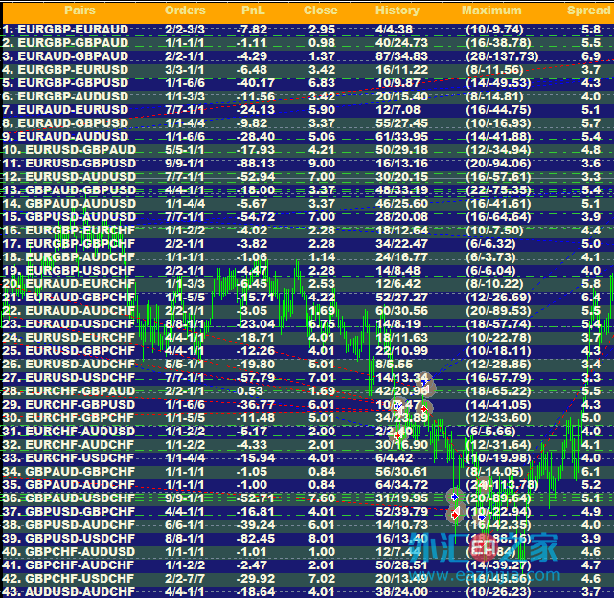Select row 40. GBPCHF-AUDUSD
This screenshot has height=598, width=614.
pyautogui.click(x=308, y=552)
